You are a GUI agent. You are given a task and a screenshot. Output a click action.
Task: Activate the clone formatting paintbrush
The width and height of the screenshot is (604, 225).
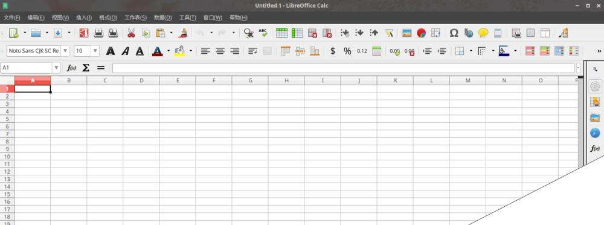pyautogui.click(x=182, y=33)
